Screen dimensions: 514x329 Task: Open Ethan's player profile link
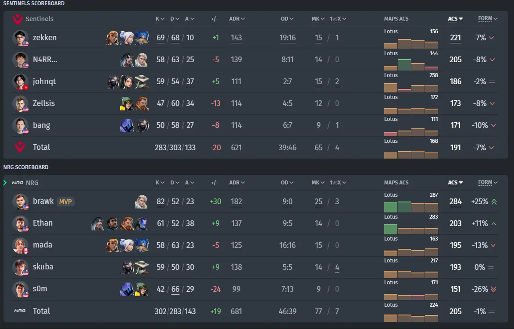pos(43,223)
